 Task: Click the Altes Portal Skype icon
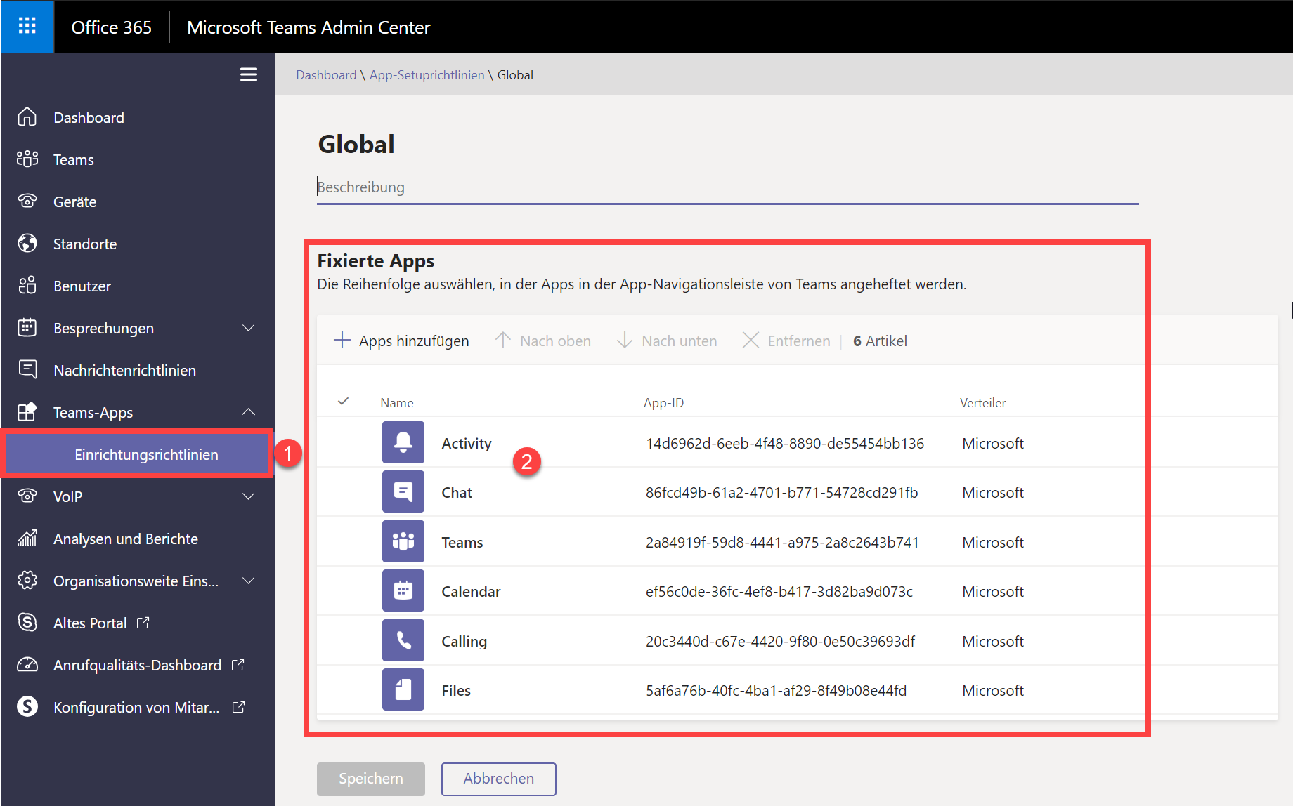coord(27,623)
